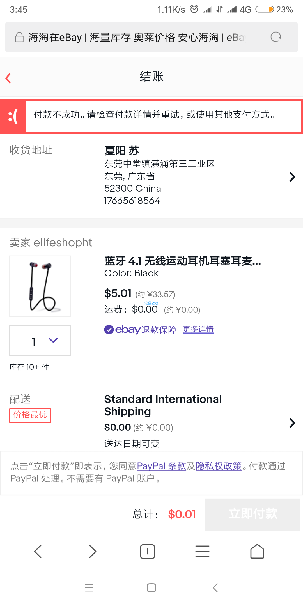303x606 pixels.
Task: Tap the earphone product thumbnail
Action: coord(40,286)
